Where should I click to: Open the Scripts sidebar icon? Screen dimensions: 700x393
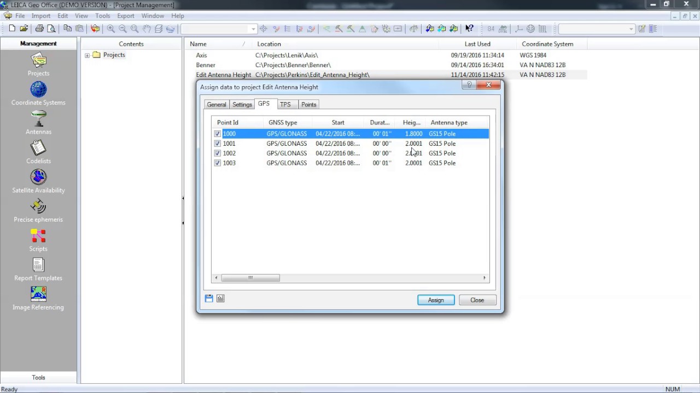click(x=38, y=240)
